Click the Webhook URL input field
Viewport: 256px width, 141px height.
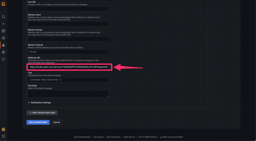68,67
